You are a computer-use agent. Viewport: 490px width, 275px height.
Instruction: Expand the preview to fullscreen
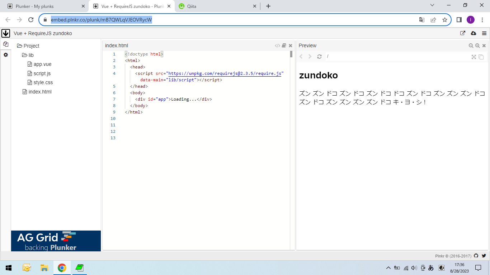coord(474,57)
